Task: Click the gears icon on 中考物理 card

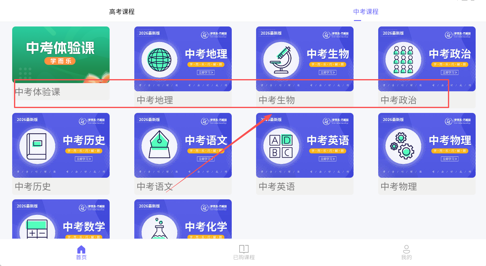Action: click(x=403, y=146)
